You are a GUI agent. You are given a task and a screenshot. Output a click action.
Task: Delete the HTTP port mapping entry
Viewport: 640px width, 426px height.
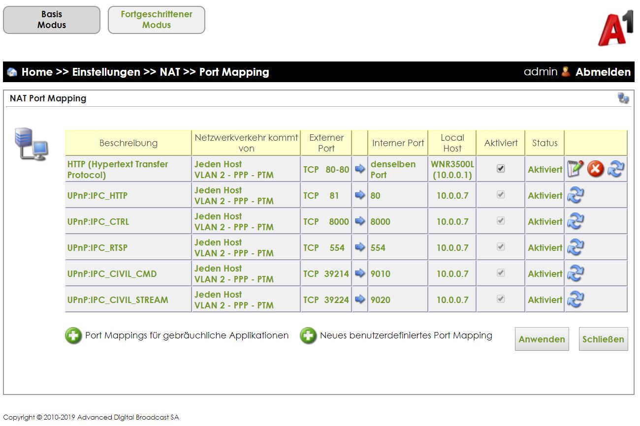click(596, 169)
